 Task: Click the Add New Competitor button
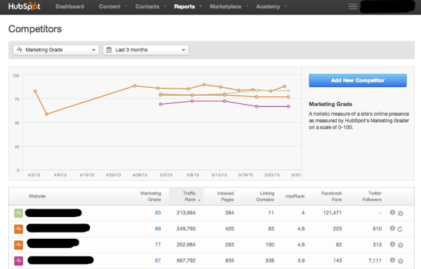tap(358, 80)
